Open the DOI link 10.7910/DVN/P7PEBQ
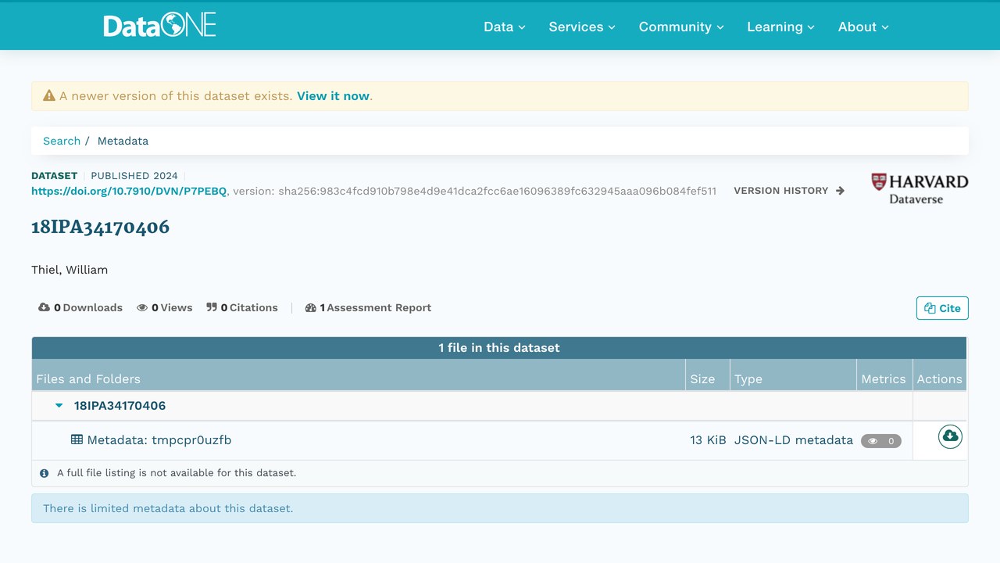 129,191
